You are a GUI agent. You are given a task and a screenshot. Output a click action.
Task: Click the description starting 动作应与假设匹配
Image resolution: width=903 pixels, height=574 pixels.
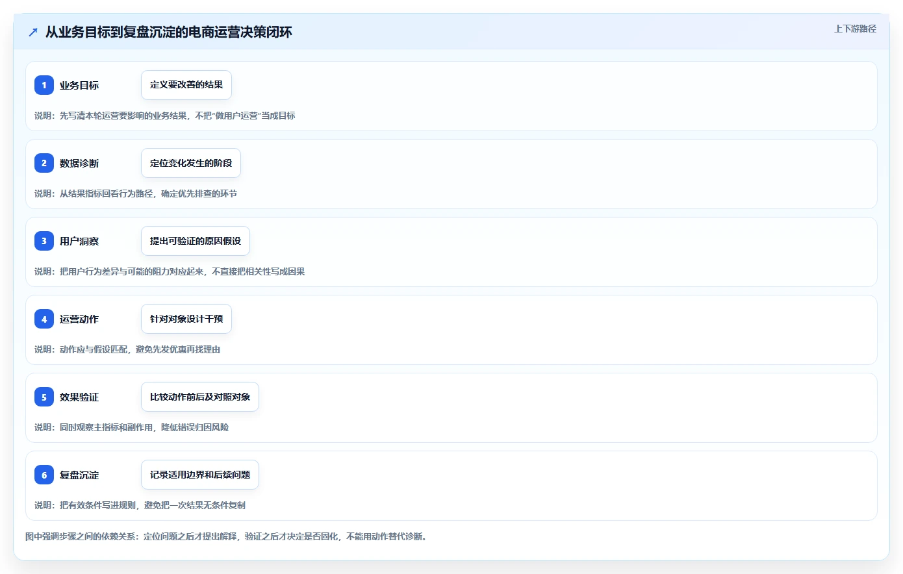pyautogui.click(x=127, y=349)
